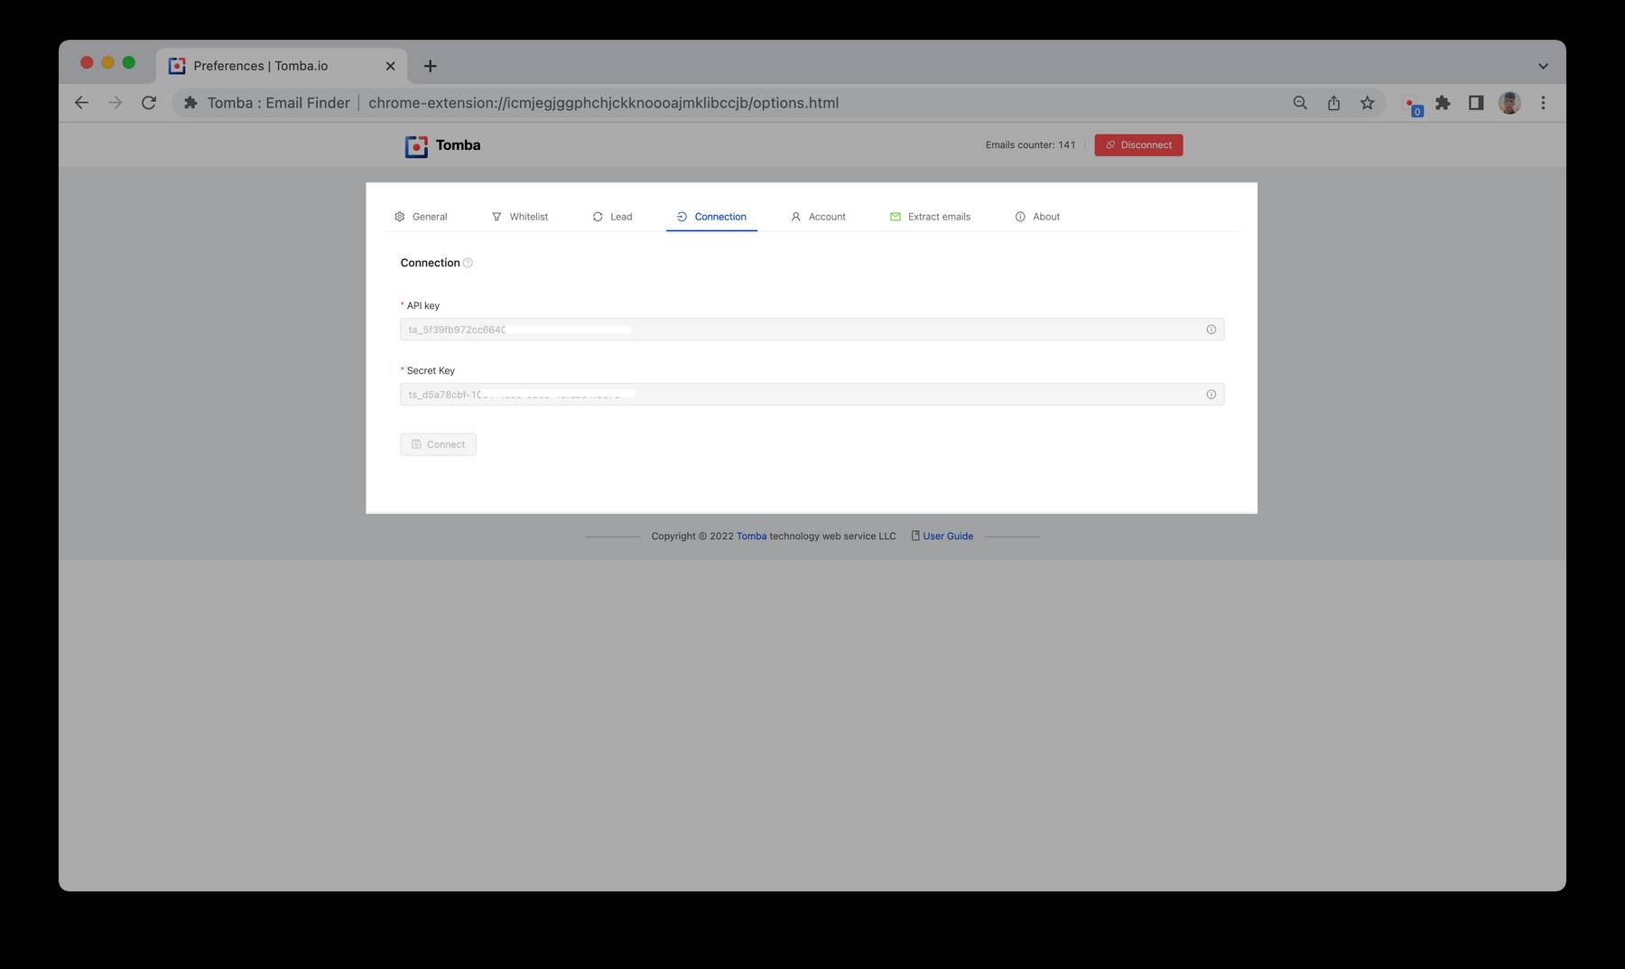Click the document icon beside User Guide
Viewport: 1625px width, 969px height.
click(x=915, y=536)
